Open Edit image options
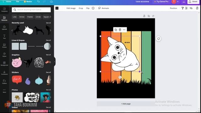 (71, 8)
